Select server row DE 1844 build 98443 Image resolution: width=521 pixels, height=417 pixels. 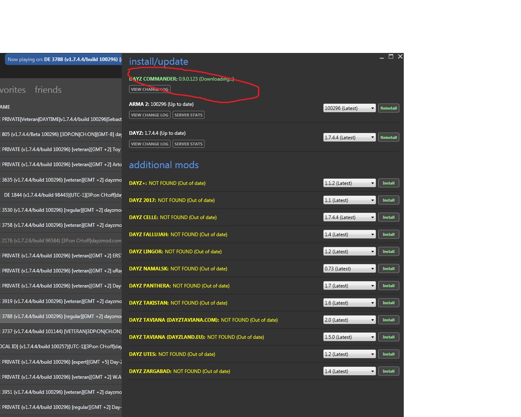(x=61, y=195)
